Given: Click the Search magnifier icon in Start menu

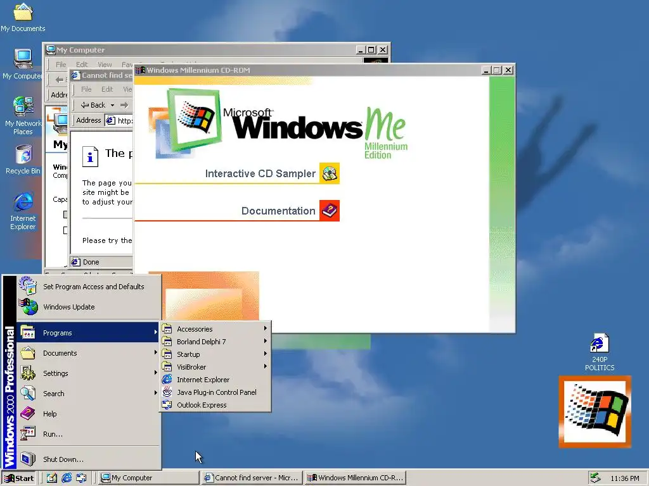Looking at the screenshot, I should 28,394.
